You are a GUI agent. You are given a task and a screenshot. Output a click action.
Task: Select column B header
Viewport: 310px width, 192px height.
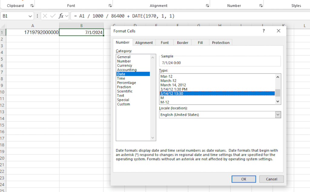(81, 26)
